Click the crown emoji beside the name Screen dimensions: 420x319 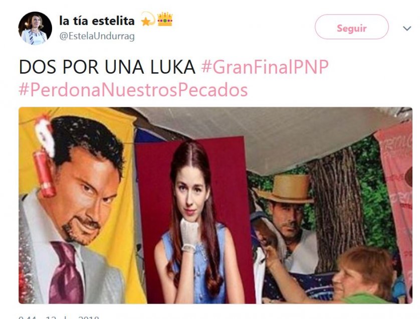[x=165, y=19]
